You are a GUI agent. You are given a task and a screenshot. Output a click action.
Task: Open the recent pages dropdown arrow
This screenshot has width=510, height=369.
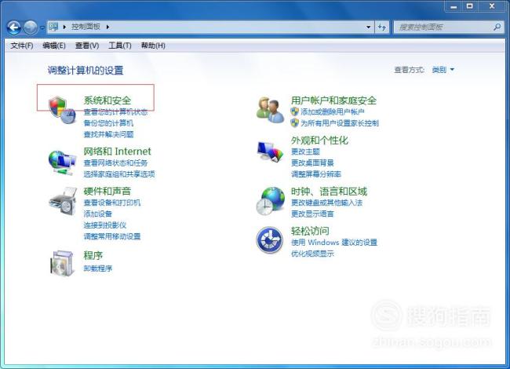42,27
